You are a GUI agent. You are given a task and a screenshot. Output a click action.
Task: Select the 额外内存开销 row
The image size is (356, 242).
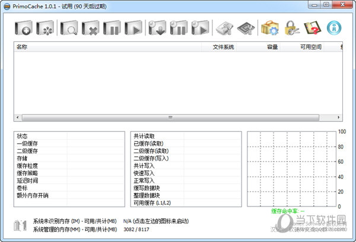pos(69,195)
